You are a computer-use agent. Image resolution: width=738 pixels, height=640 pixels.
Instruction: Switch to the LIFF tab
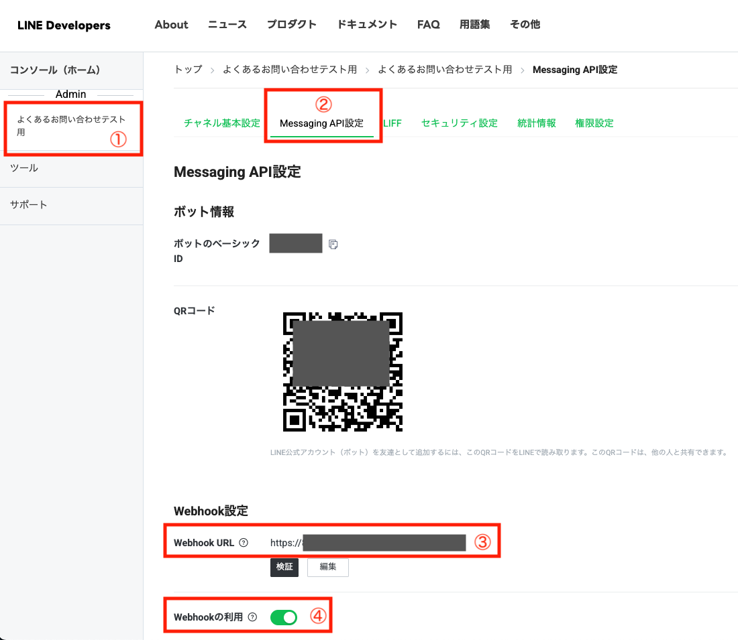click(392, 123)
